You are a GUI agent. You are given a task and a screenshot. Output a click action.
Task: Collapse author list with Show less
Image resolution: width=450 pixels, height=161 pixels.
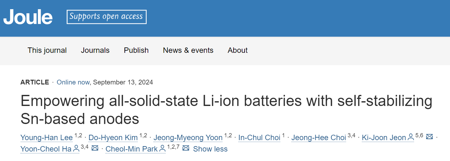point(210,149)
